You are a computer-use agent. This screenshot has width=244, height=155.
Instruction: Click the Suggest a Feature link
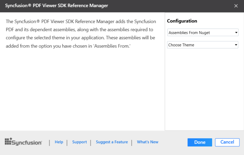pyautogui.click(x=112, y=142)
